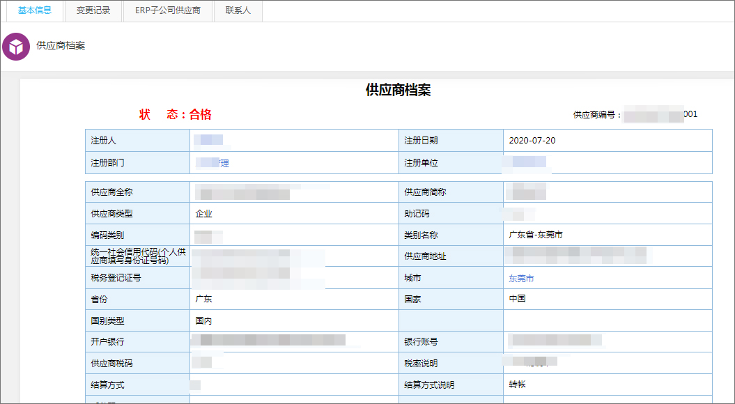Open the ERP子公司供应商 tab
This screenshot has height=404, width=735.
point(167,10)
